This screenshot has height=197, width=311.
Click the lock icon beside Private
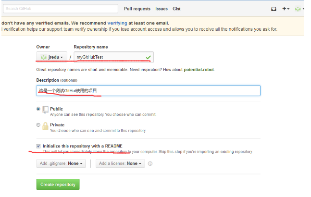click(45, 126)
